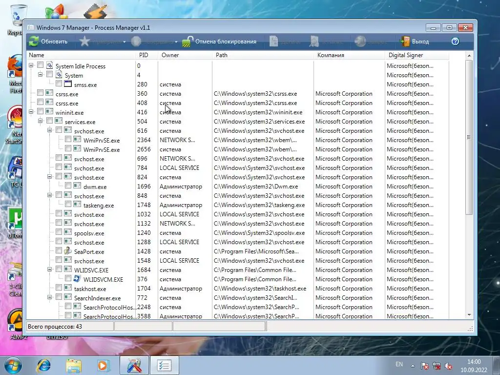Click the green padlock Отмена блокировки icon
The image size is (500, 375).
tap(188, 42)
